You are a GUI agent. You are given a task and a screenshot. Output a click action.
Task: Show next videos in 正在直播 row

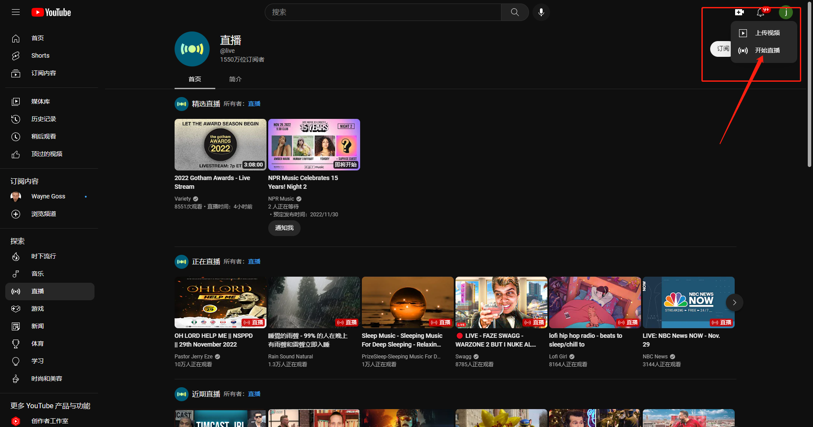click(735, 302)
